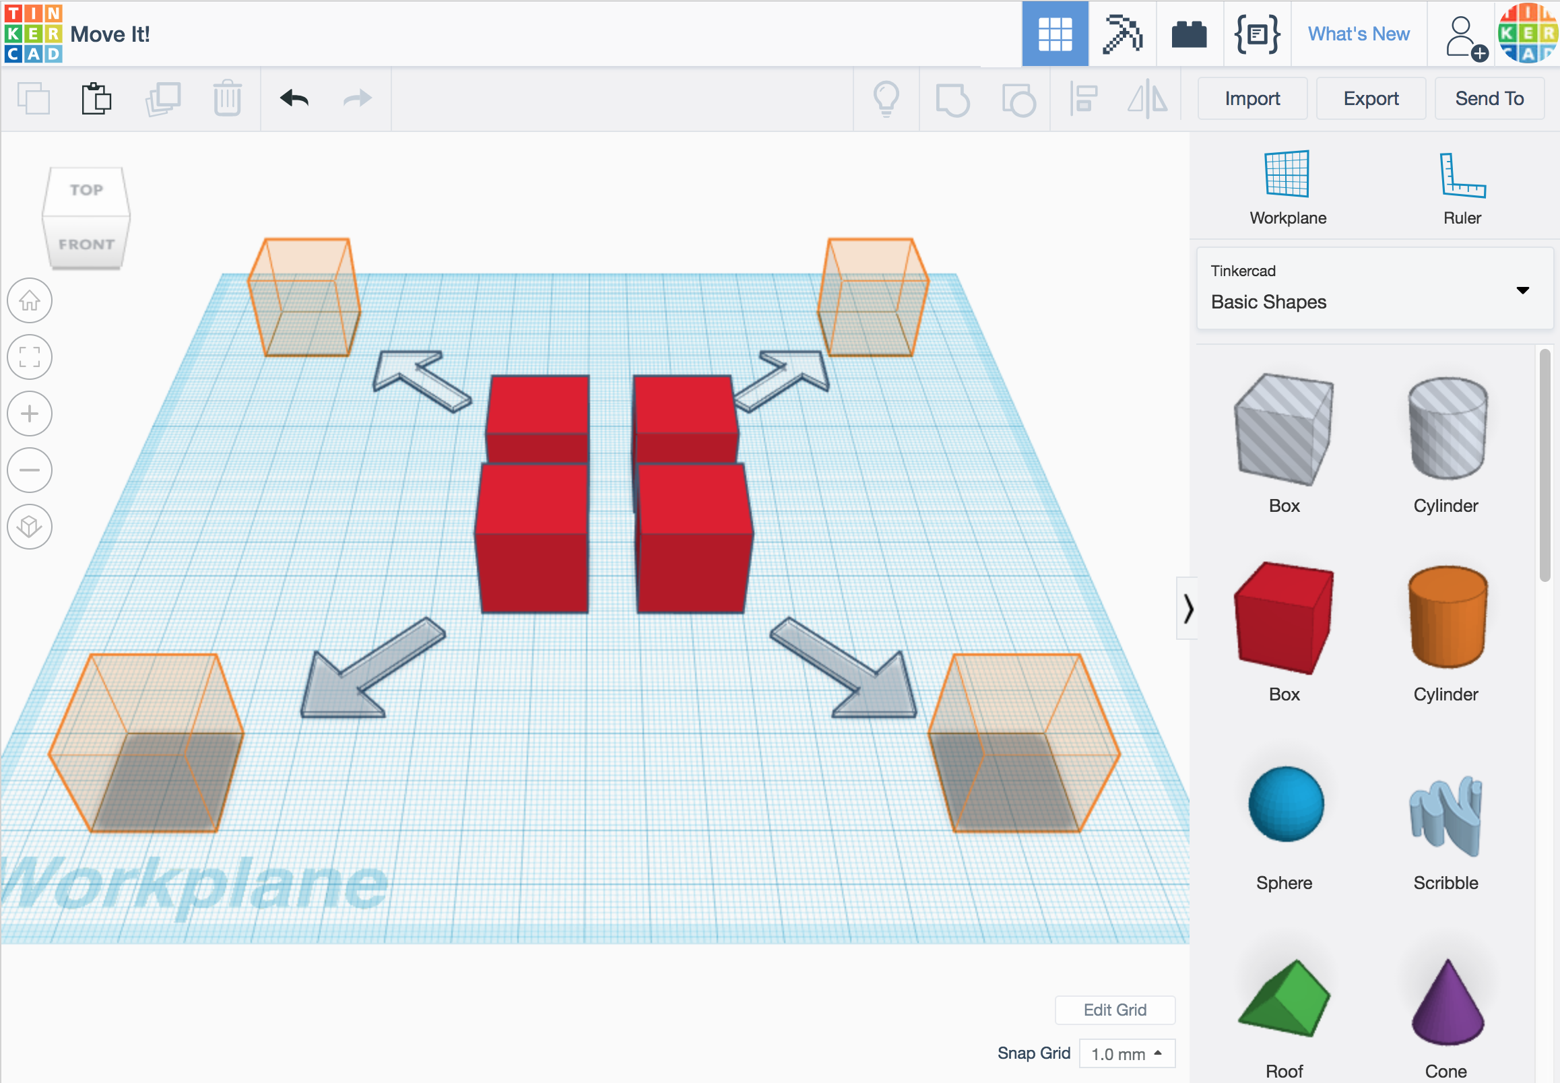Select the back-left red box on workplane
1560x1083 pixels.
point(538,418)
